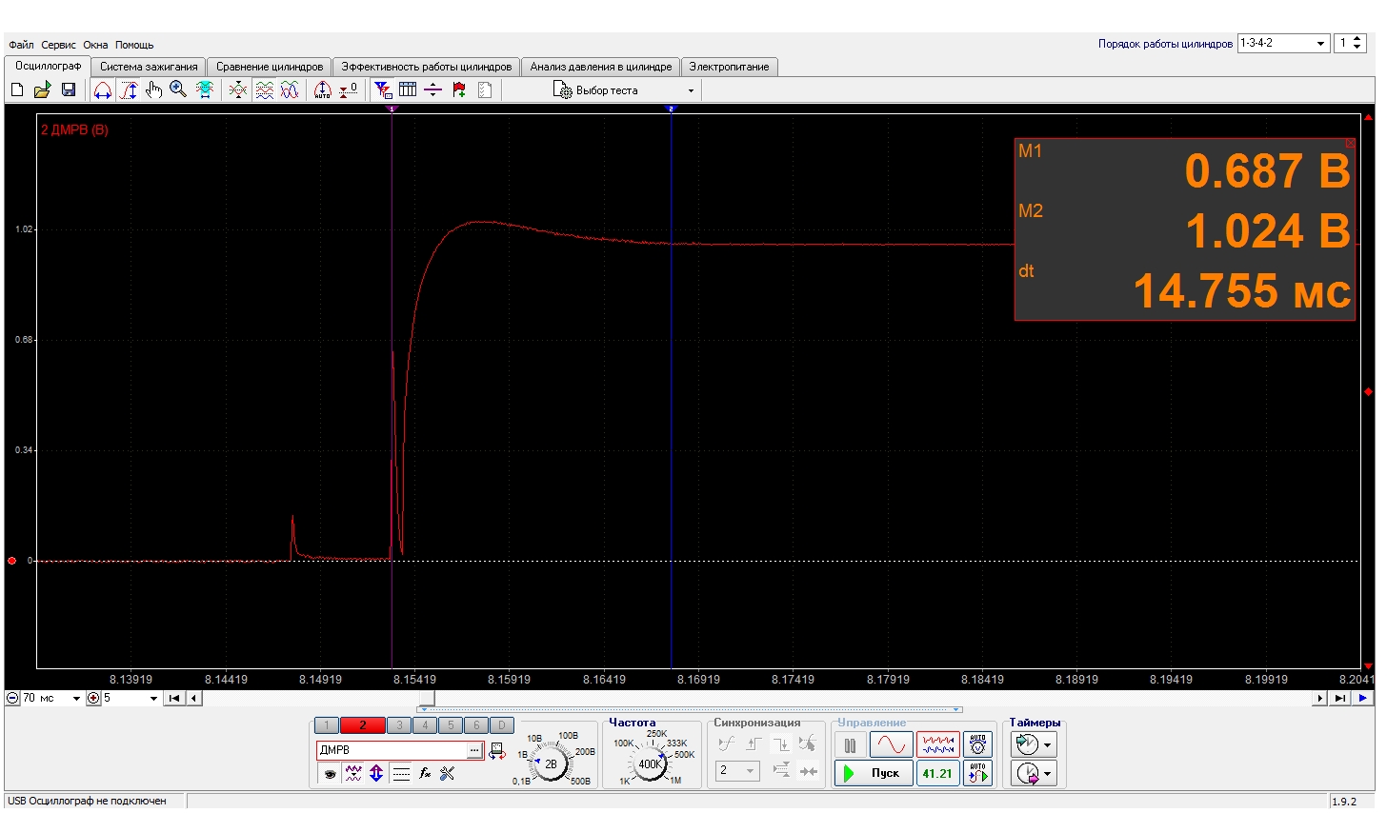Screen dimensions: 1387x813
Task: Save the recording with the floppy disk icon
Action: [x=69, y=89]
